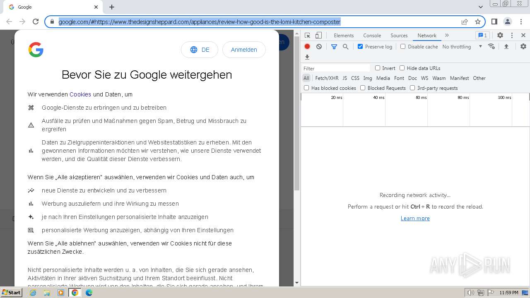Open a new browser tab
Viewport: 530px width, 298px height.
point(112,7)
